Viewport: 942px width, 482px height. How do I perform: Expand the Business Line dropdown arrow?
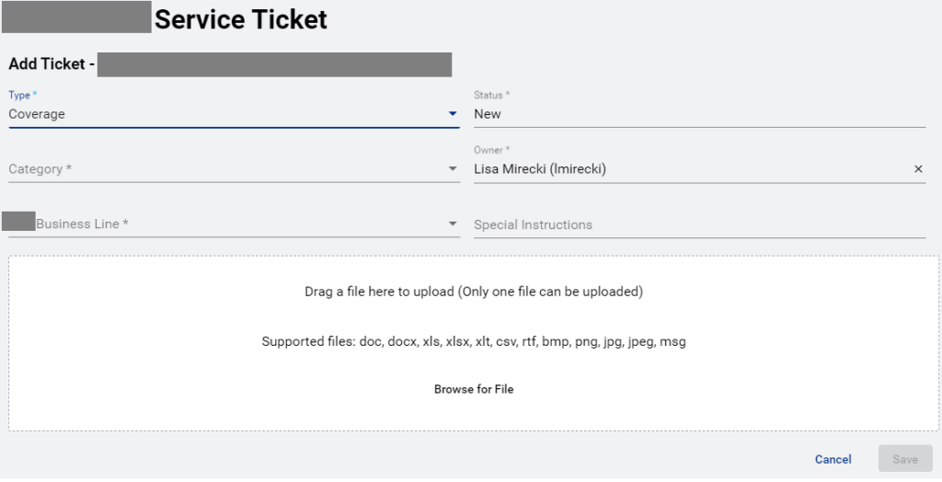click(x=453, y=224)
